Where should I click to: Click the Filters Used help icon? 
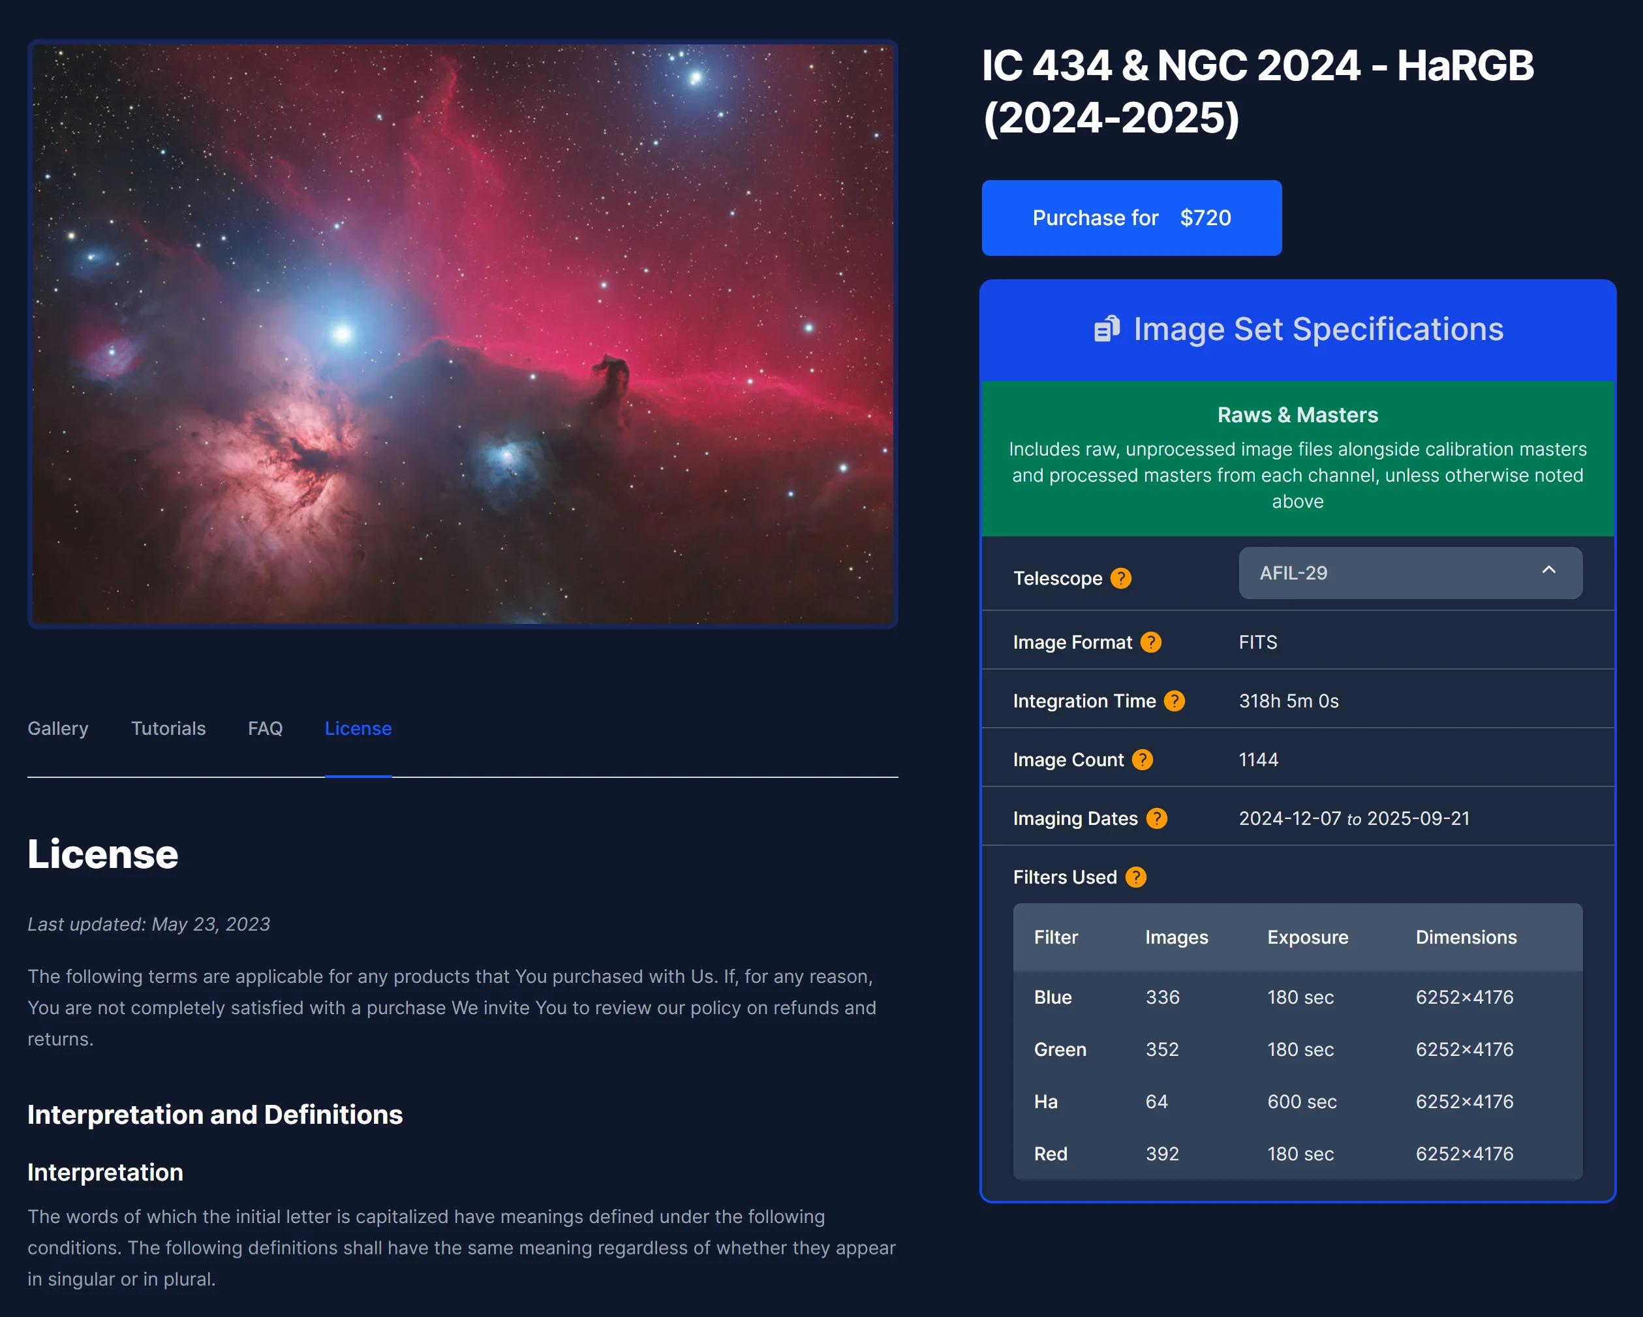pos(1135,877)
